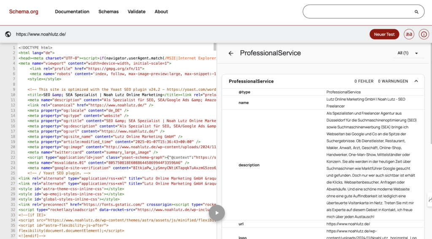Click the msvalidate.01 meta code line
432x239 pixels.
point(108,163)
